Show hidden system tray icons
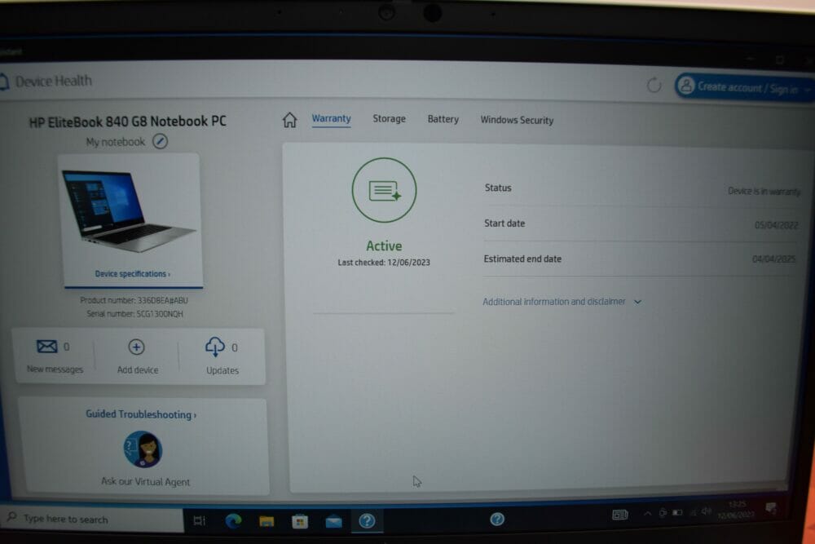The image size is (815, 544). point(647,514)
